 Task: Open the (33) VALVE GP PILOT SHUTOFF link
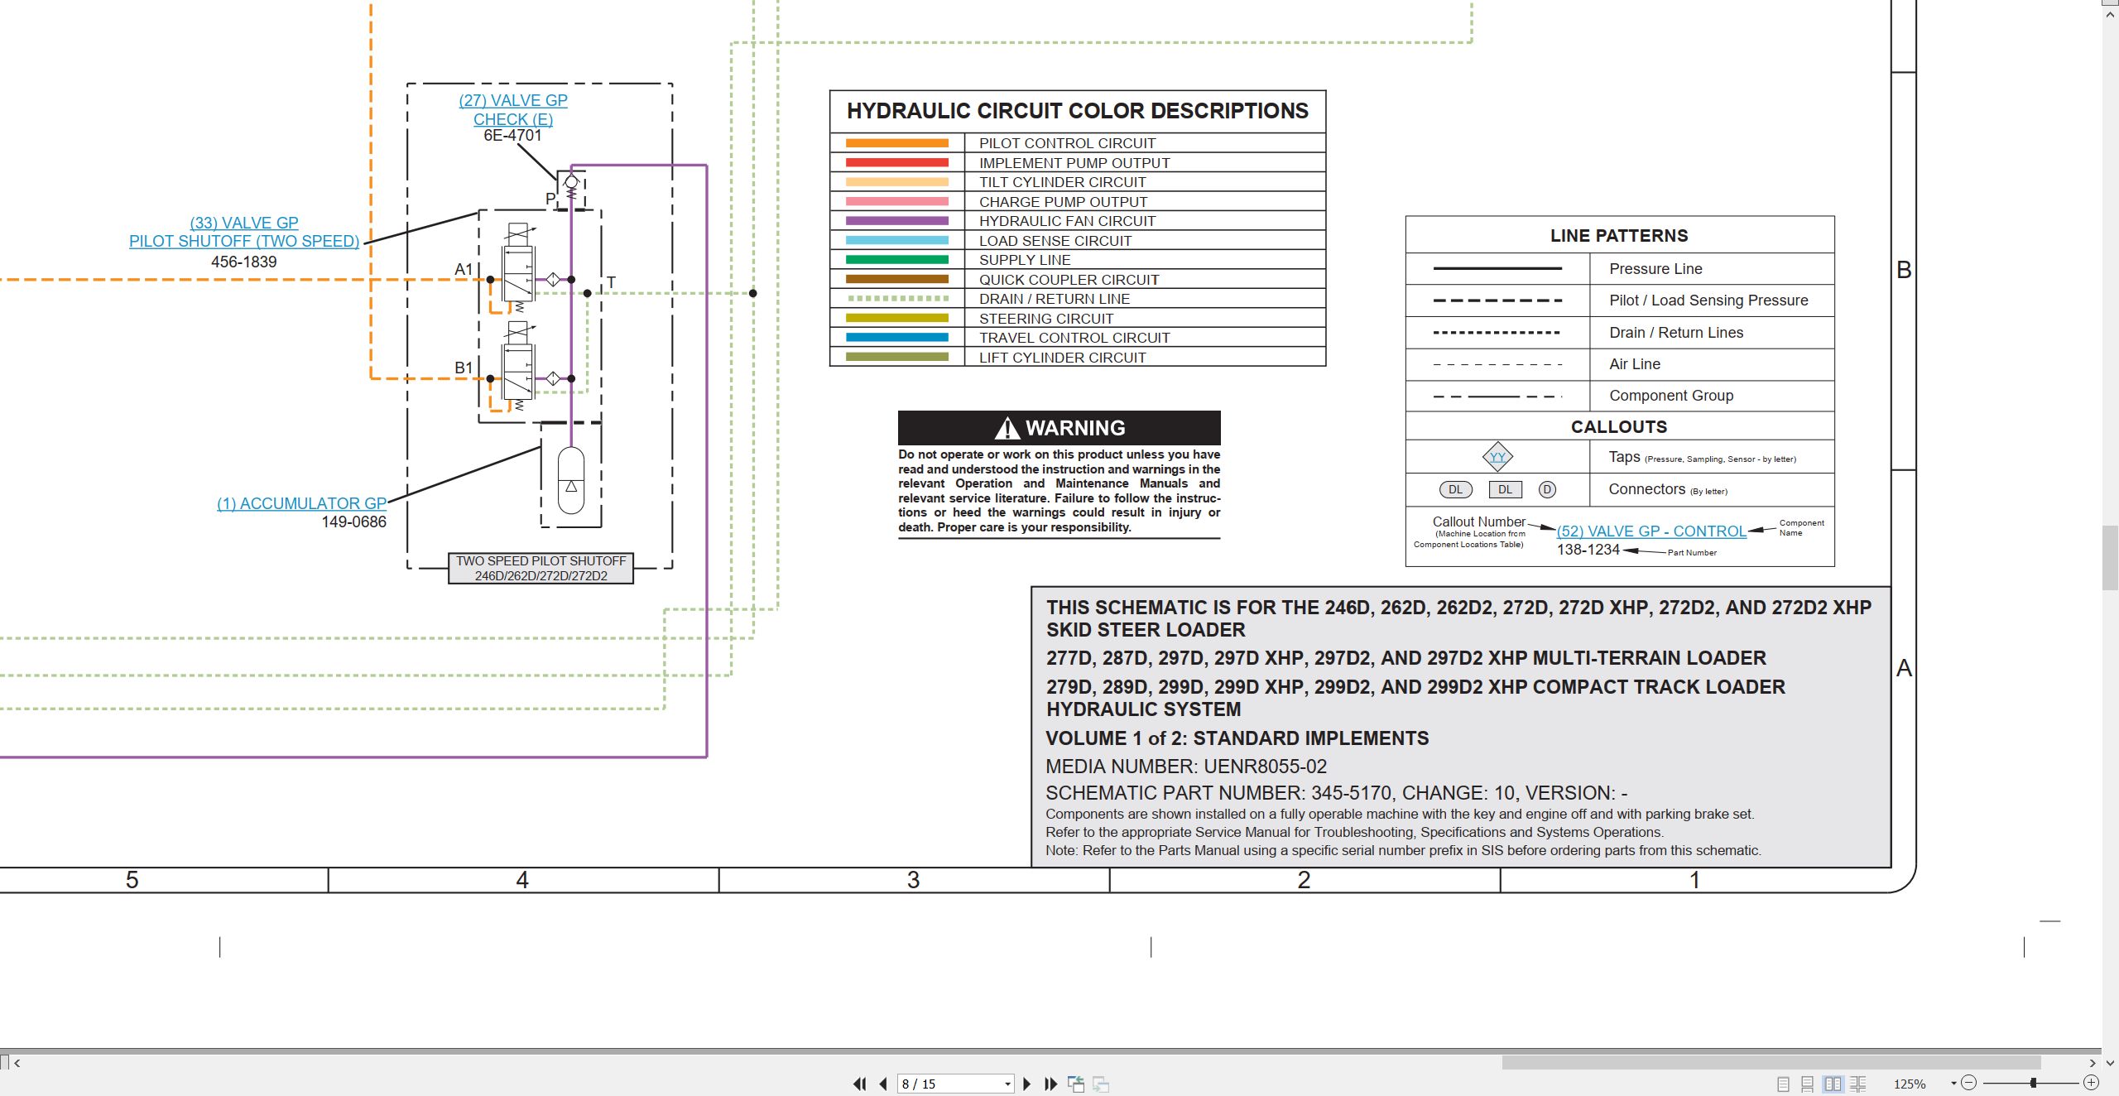244,232
